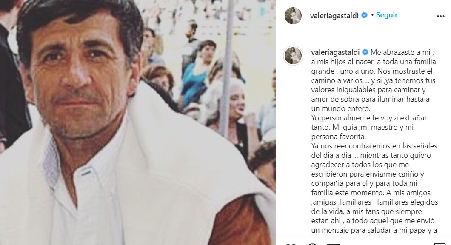This screenshot has height=245, width=451.
Task: Click the caption line starting 'Yo personalmente'
Action: 369,118
